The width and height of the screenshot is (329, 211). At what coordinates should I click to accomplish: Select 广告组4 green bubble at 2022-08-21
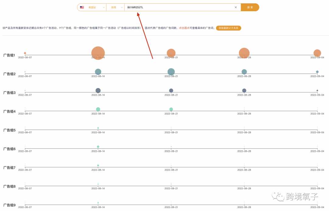[x=171, y=109]
